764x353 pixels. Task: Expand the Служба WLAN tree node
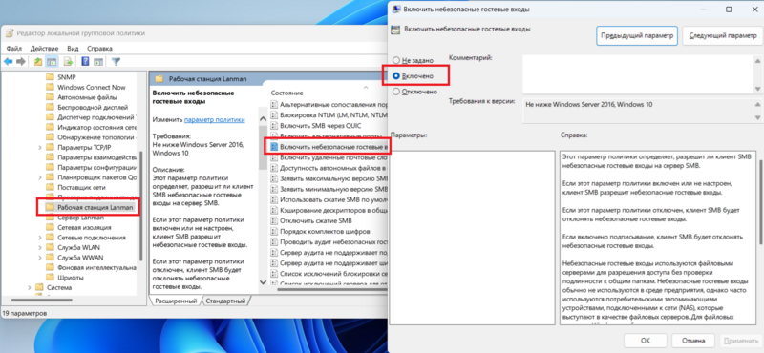click(40, 247)
